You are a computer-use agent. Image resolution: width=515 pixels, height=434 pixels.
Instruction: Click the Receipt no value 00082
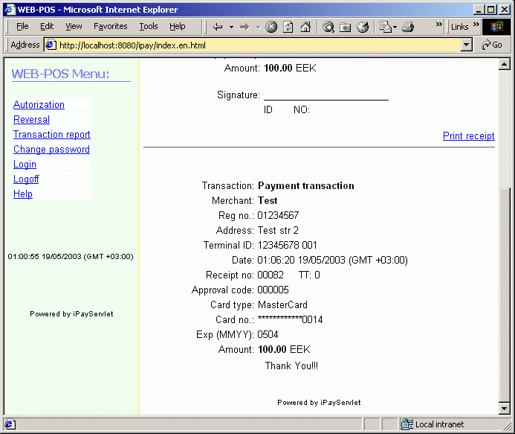pos(271,275)
